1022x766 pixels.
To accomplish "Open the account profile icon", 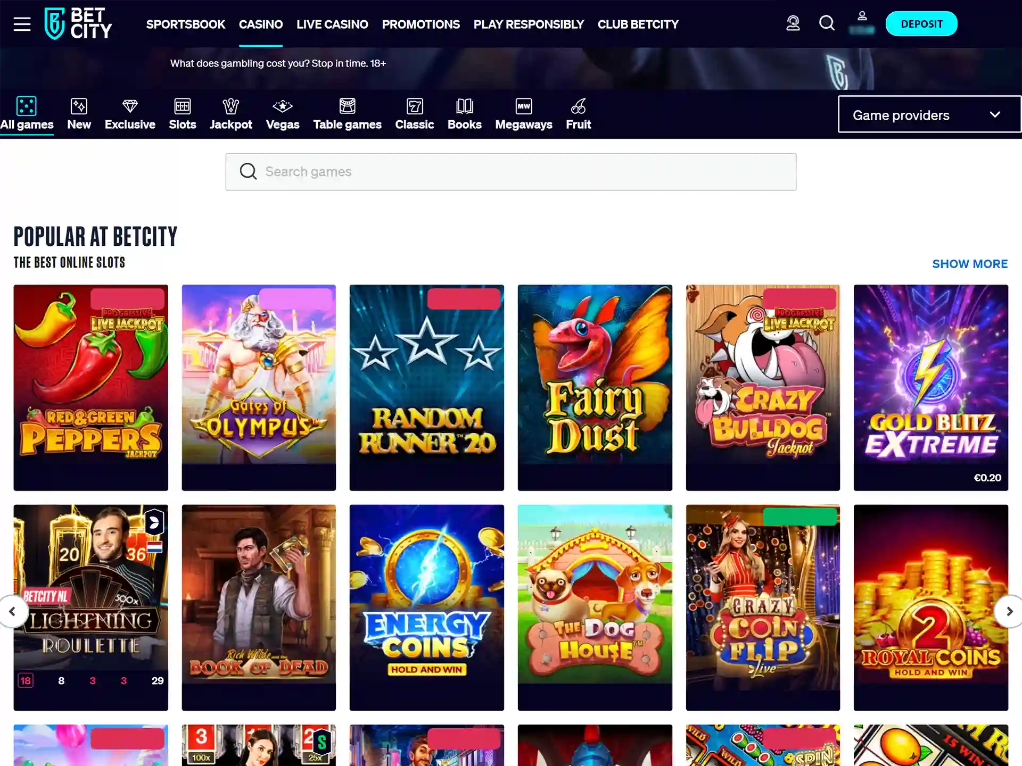I will point(861,16).
